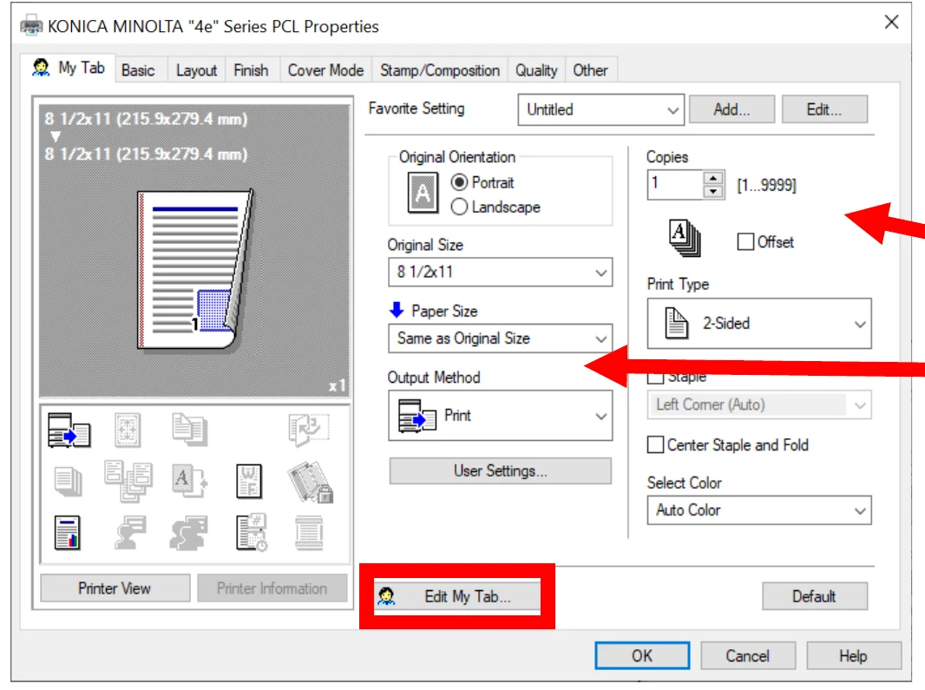Screen dimensions: 925x690
Task: Close the Properties dialog with X
Action: tap(891, 23)
